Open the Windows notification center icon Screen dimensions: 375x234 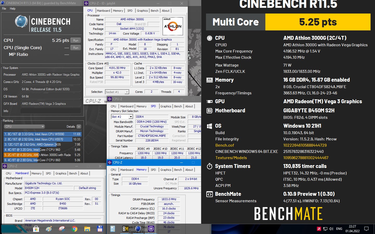click(x=366, y=229)
